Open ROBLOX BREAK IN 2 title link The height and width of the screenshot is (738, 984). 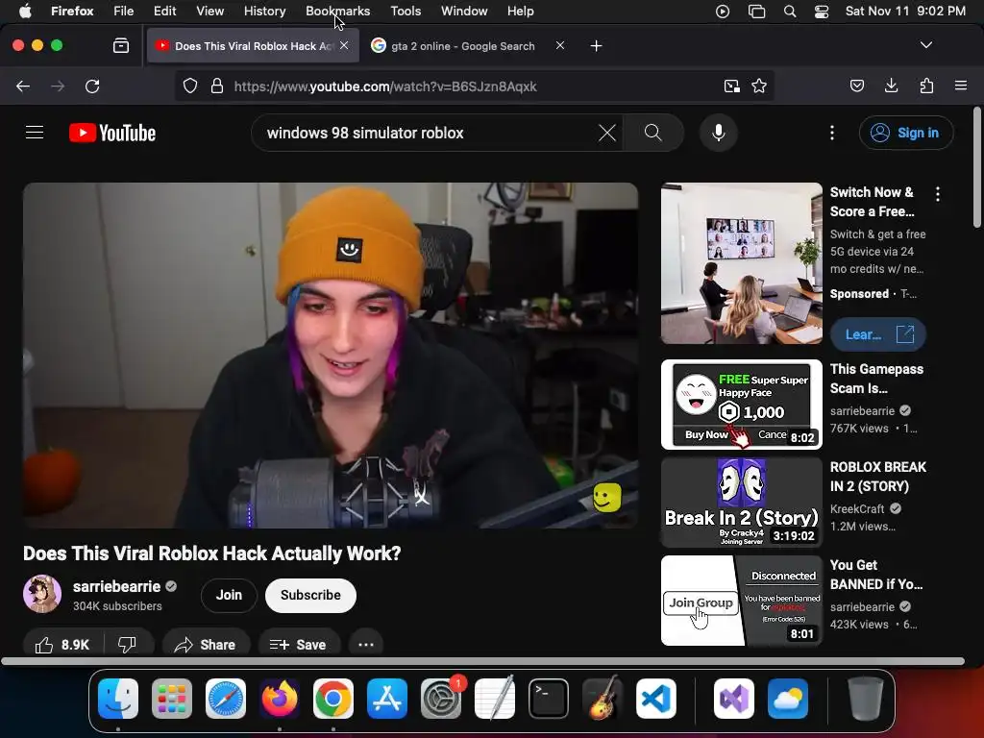(x=878, y=477)
